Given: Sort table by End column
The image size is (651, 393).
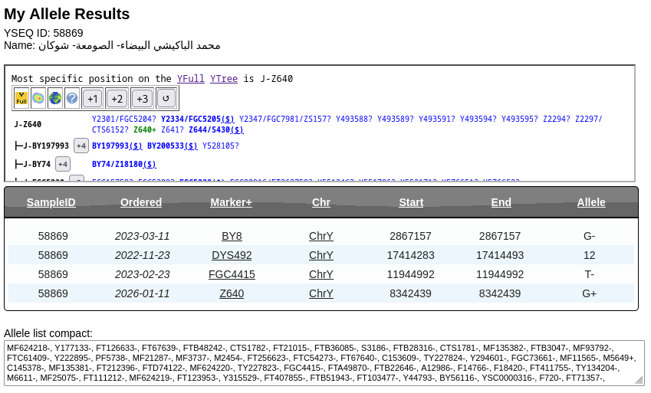Looking at the screenshot, I should tap(501, 202).
